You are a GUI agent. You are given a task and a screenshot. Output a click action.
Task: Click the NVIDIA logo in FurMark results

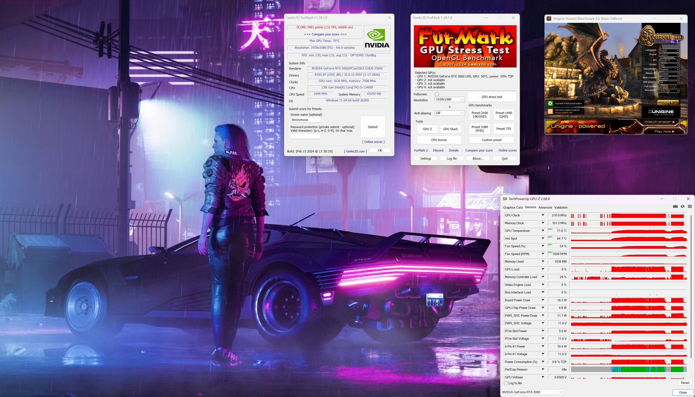(x=377, y=38)
